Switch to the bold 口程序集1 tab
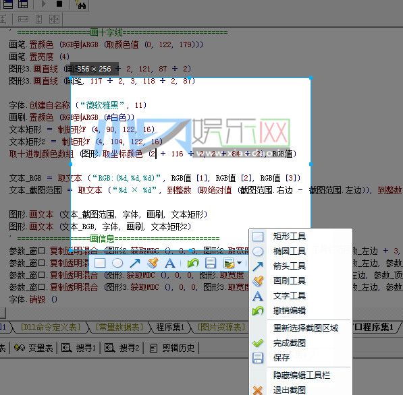 pos(373,327)
